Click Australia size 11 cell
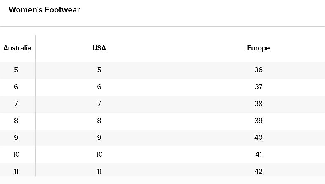Screen dimensions: 325x184 tap(16, 172)
